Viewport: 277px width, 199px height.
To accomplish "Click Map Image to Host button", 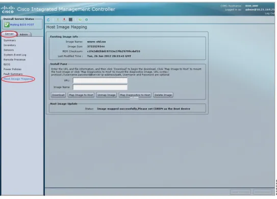I will coord(81,95).
